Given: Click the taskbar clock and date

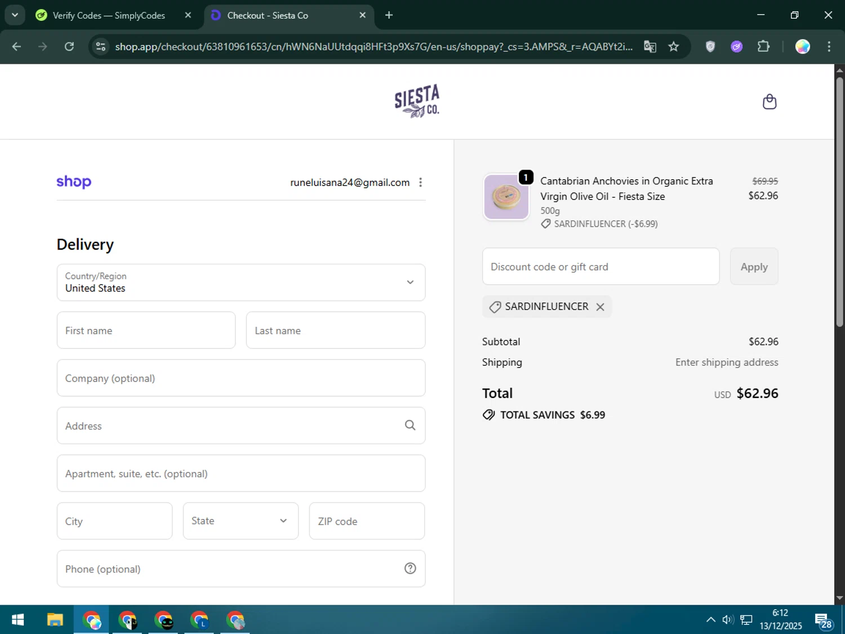Looking at the screenshot, I should pos(780,620).
